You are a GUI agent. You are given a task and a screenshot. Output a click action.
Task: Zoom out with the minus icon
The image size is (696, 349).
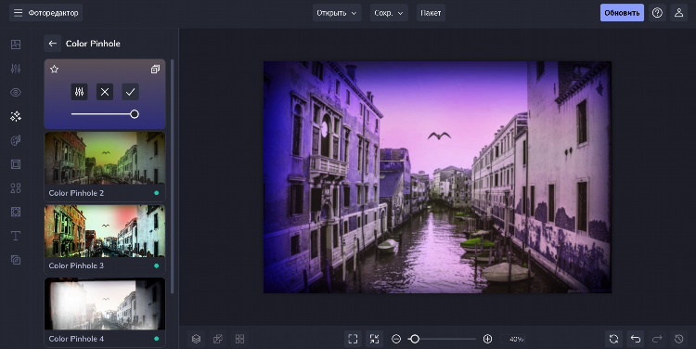(x=396, y=339)
